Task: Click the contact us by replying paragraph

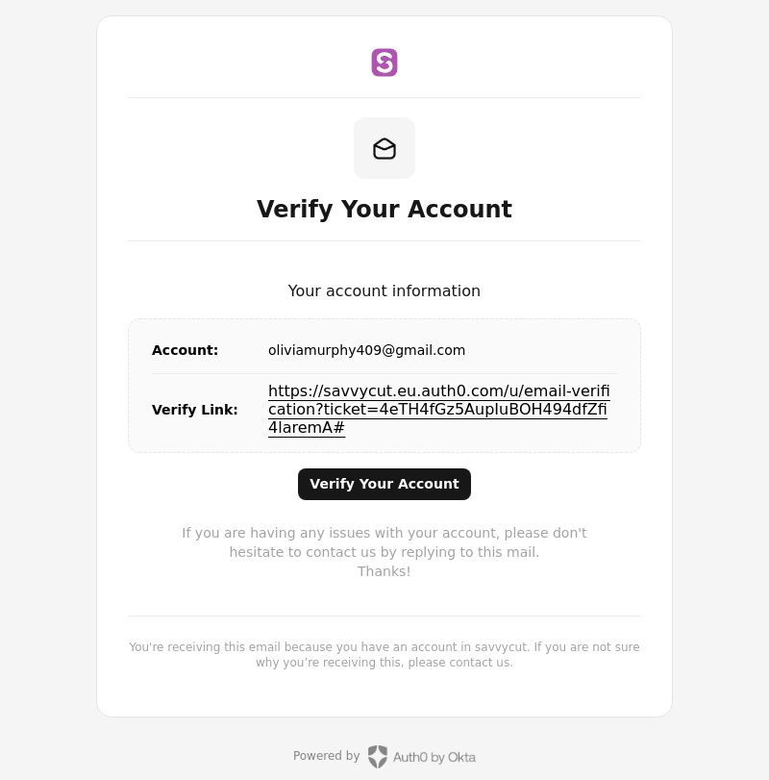Action: click(x=384, y=552)
